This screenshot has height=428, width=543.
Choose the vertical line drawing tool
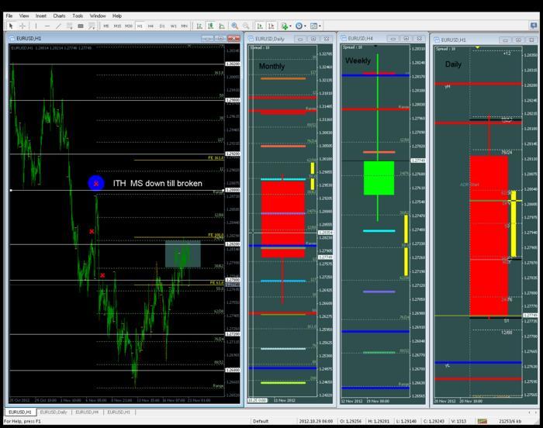point(36,26)
